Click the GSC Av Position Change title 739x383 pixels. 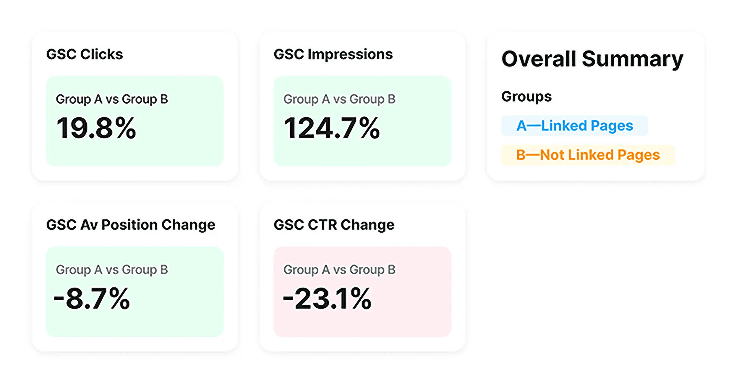(131, 225)
